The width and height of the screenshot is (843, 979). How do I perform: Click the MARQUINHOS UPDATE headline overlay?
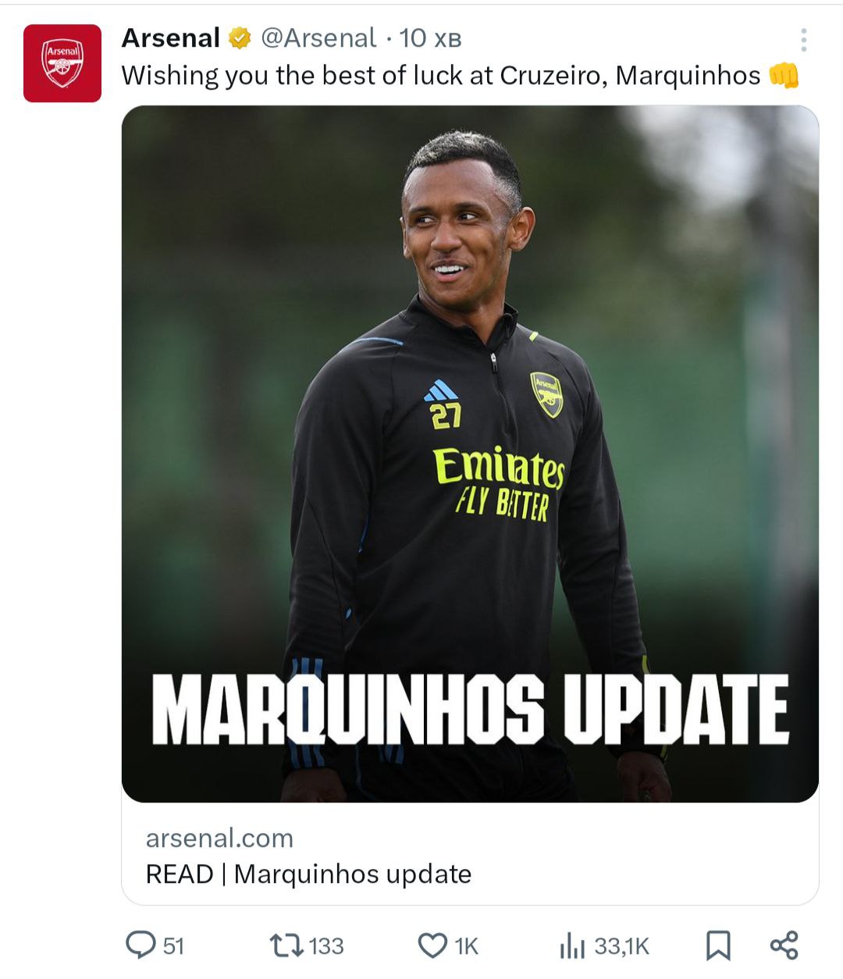tap(470, 709)
